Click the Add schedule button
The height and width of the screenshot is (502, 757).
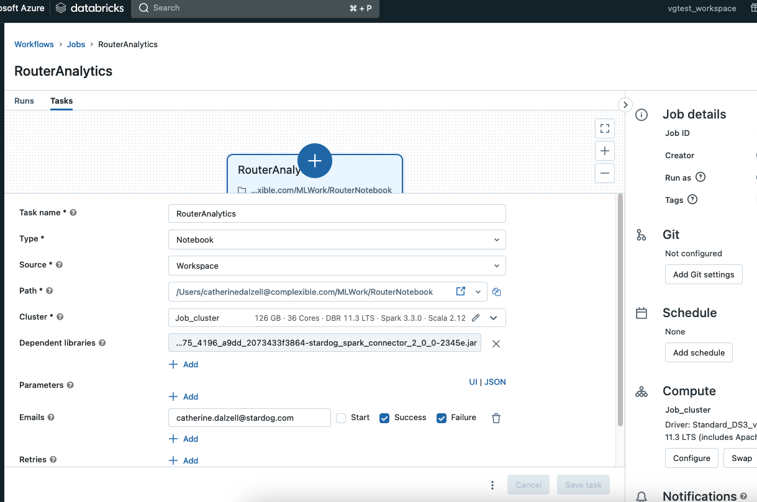point(699,352)
